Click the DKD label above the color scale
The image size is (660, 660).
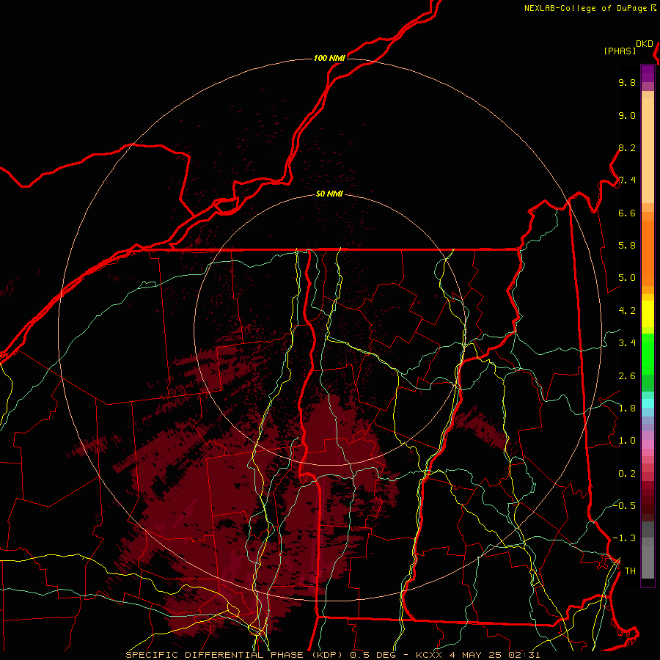coord(645,44)
